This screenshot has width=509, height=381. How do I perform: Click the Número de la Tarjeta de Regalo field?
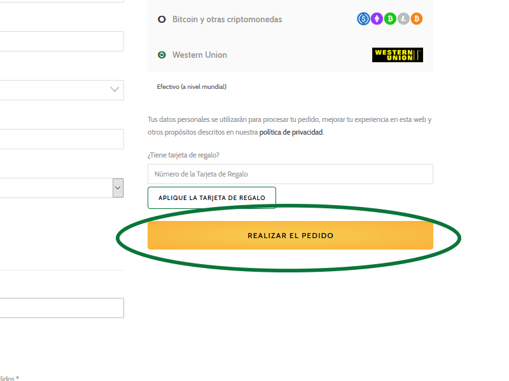point(289,173)
